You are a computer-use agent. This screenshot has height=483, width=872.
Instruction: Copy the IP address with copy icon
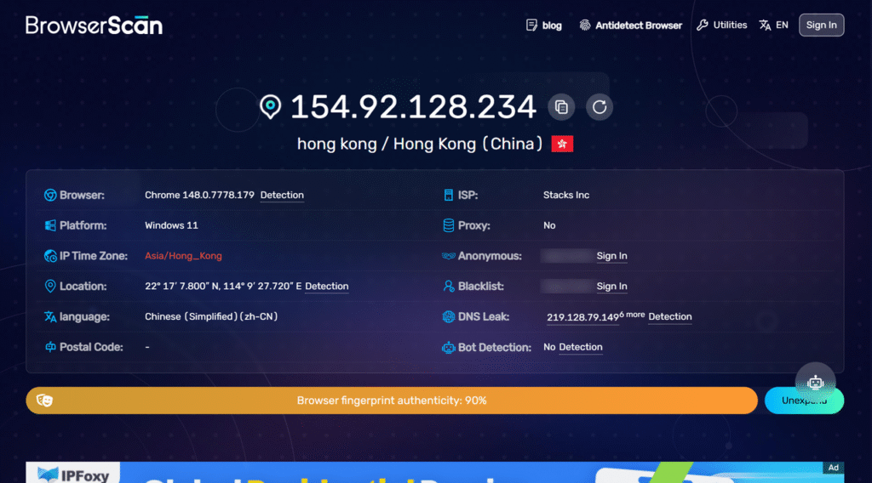point(561,106)
